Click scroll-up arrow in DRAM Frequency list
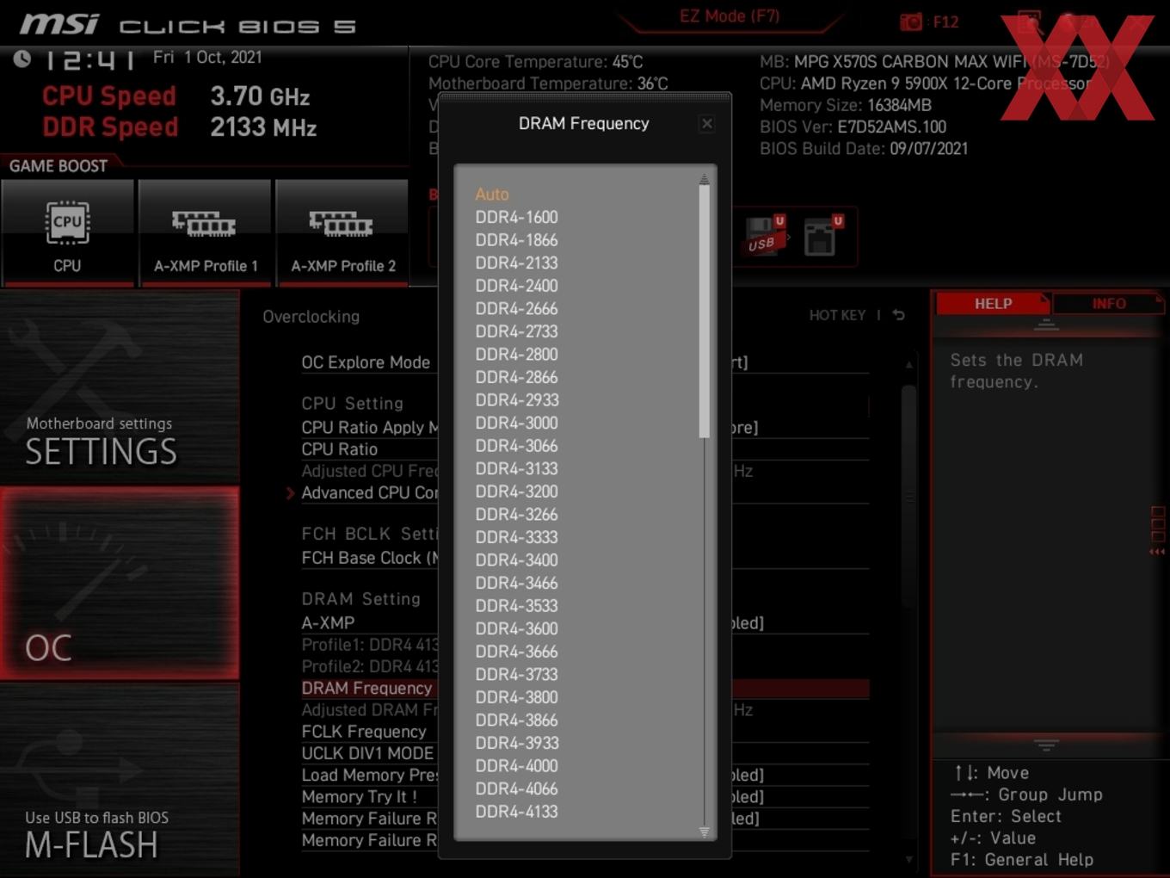 pos(704,179)
